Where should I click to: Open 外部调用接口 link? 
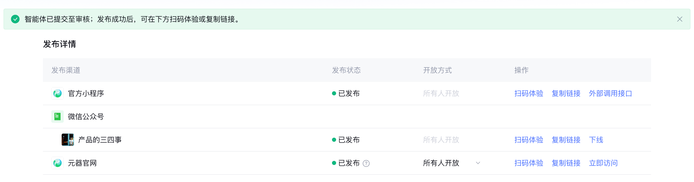(610, 93)
